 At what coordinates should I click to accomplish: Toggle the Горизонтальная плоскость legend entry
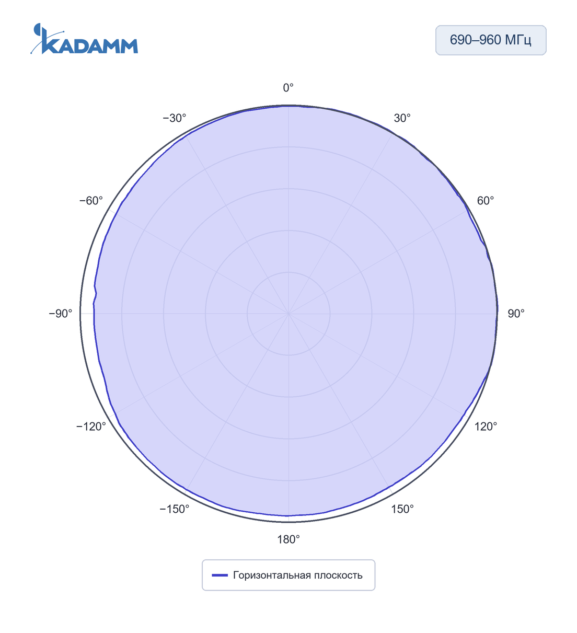[x=288, y=575]
